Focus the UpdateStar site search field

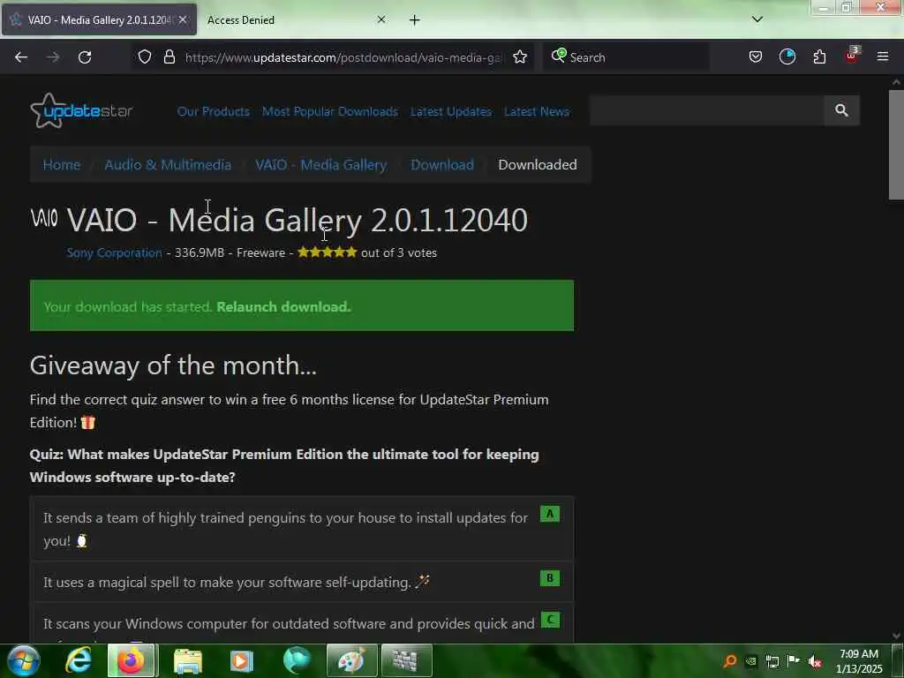[707, 110]
